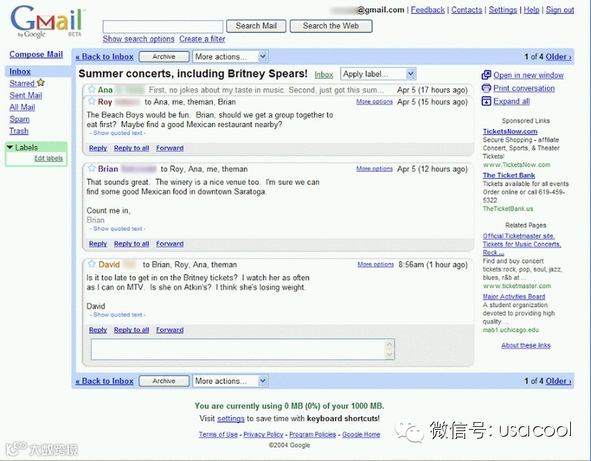Click in the quick reply text box
The width and height of the screenshot is (591, 461).
coord(238,349)
